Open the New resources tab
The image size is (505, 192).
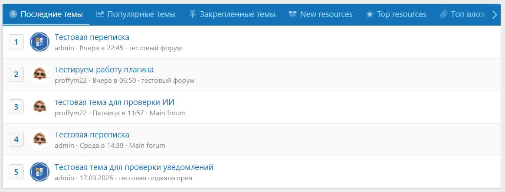[x=321, y=14]
